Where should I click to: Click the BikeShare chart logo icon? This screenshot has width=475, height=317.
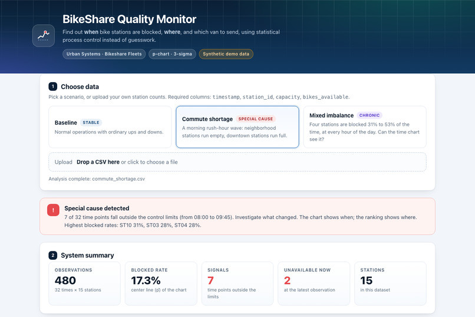pos(44,36)
